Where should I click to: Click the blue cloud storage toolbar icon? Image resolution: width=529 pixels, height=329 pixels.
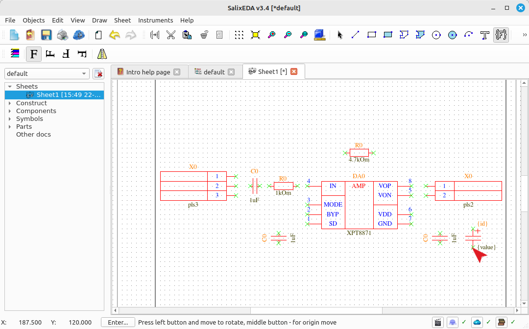point(78,35)
